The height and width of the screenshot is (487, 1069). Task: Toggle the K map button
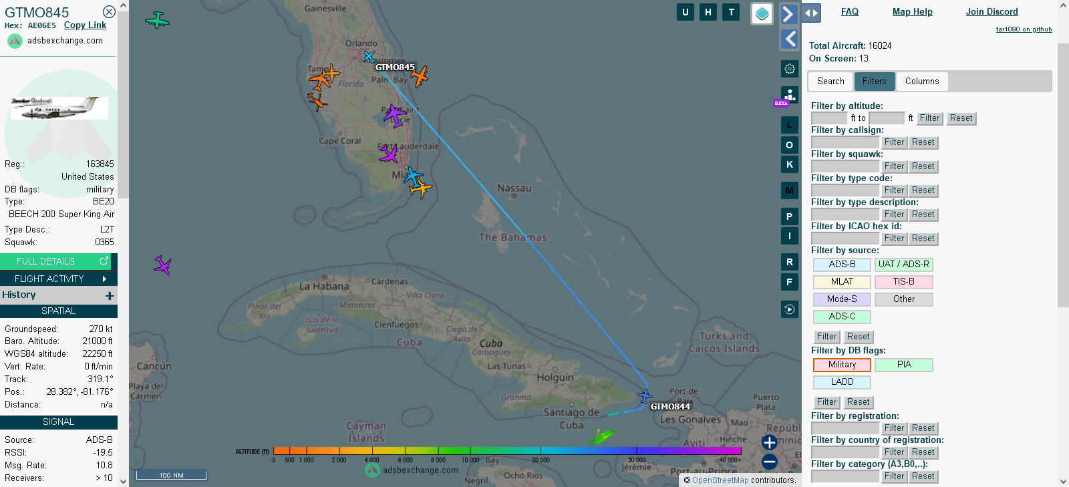pyautogui.click(x=789, y=164)
